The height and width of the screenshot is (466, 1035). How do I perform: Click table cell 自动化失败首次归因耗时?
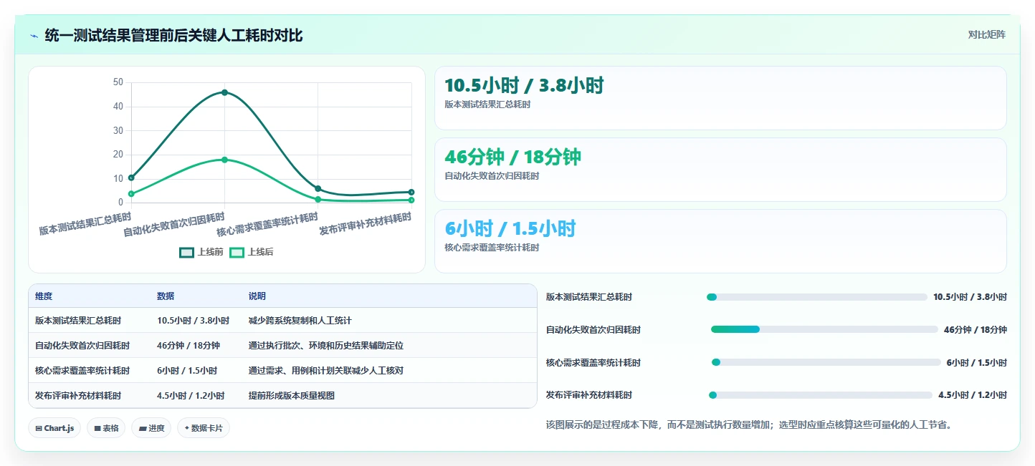82,346
